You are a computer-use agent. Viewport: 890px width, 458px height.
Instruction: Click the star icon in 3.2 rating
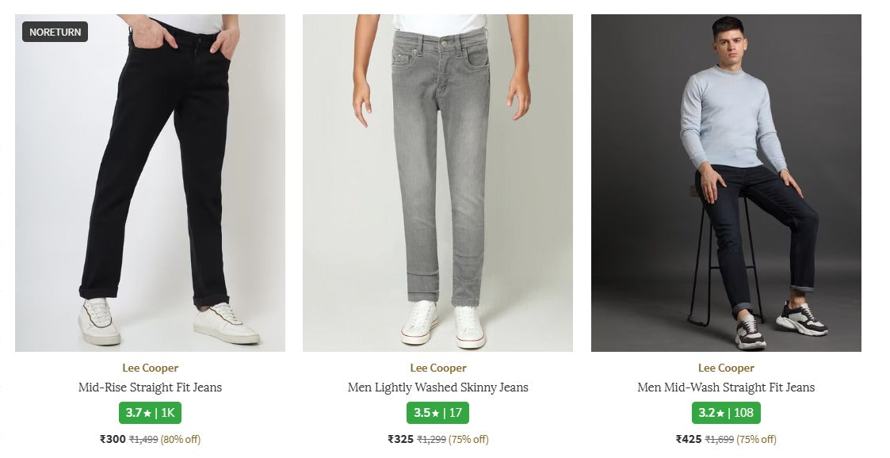click(723, 413)
